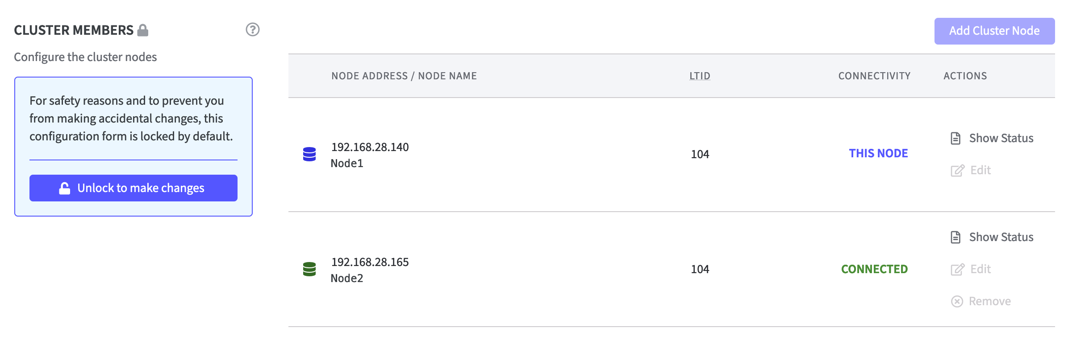Click the Connectivity column header
The image size is (1068, 344).
pos(874,76)
